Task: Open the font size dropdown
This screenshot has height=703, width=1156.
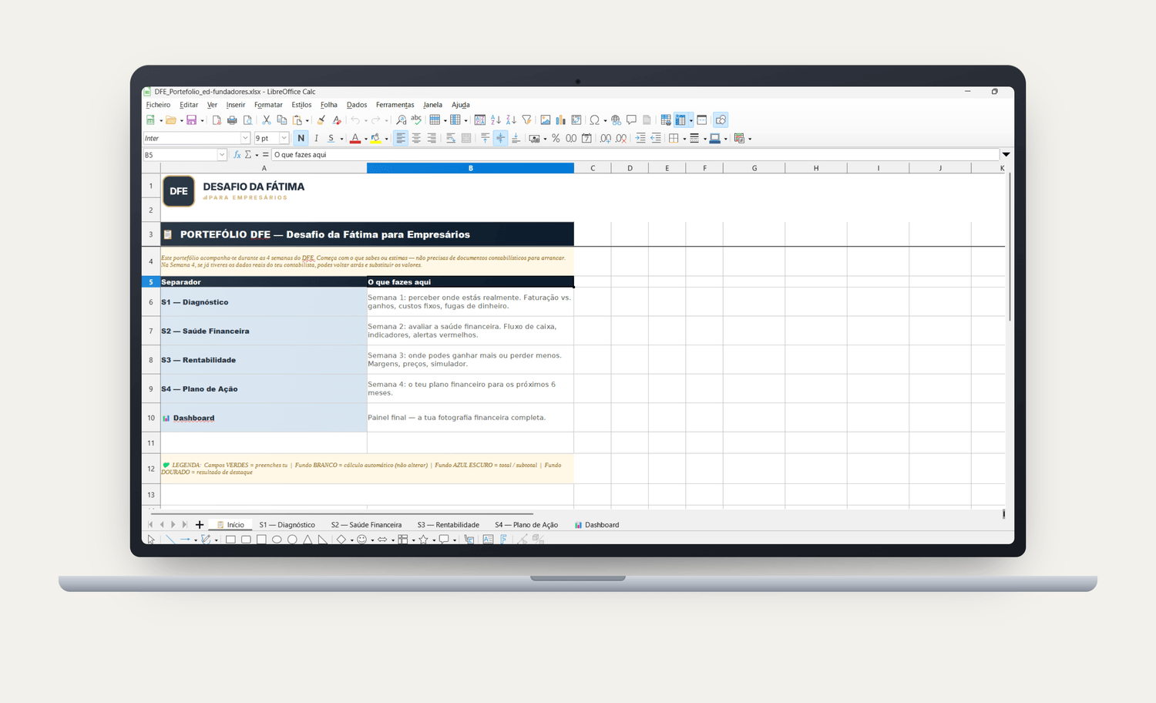Action: (x=284, y=139)
